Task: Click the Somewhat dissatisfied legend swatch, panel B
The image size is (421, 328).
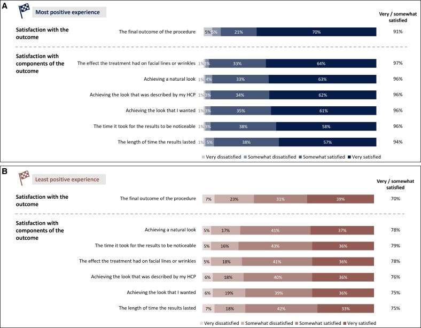Action: [x=243, y=323]
